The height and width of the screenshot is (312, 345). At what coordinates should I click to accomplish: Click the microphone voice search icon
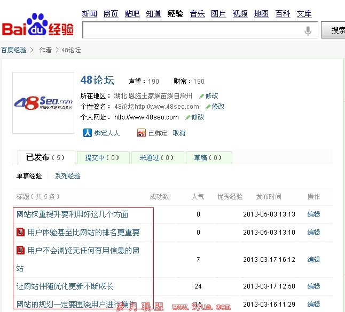click(x=308, y=30)
